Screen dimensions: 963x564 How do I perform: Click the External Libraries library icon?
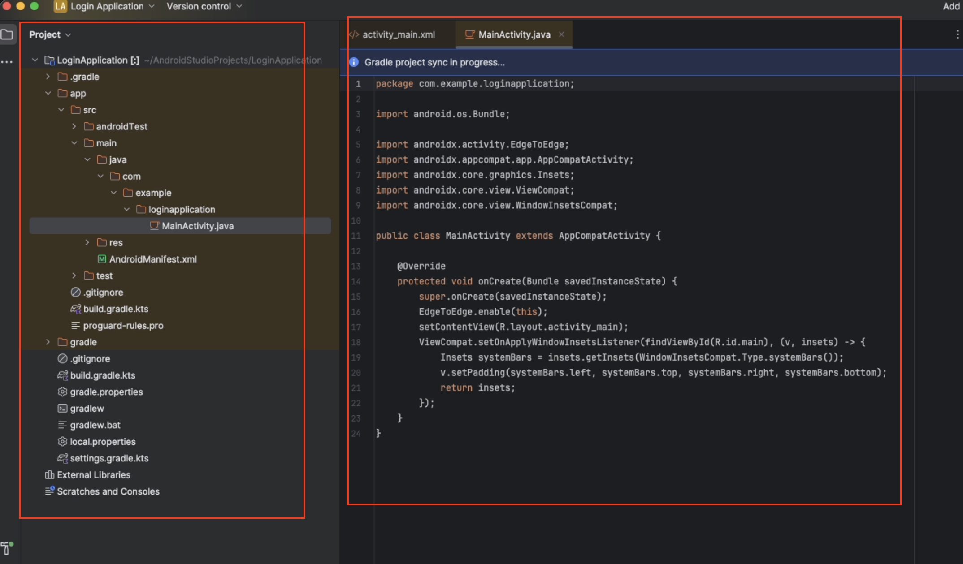tap(49, 474)
